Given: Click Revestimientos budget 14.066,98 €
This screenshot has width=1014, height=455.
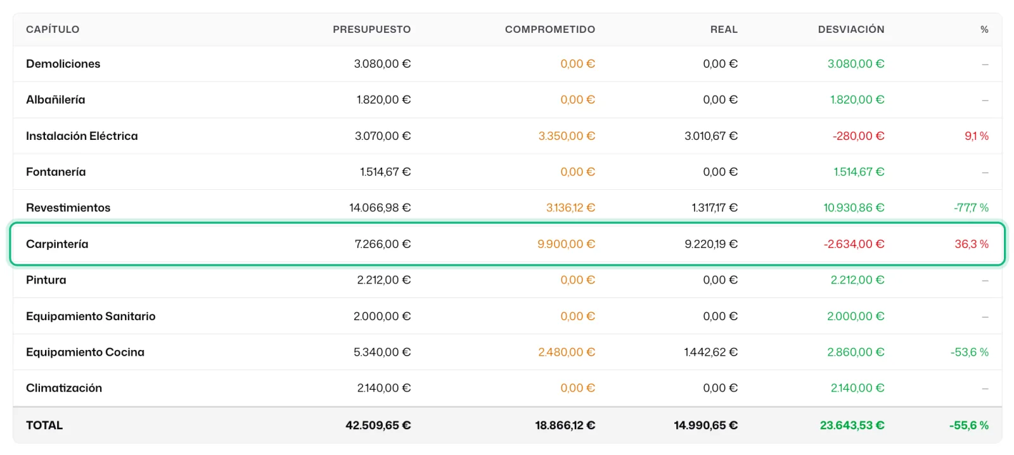Looking at the screenshot, I should click(380, 208).
